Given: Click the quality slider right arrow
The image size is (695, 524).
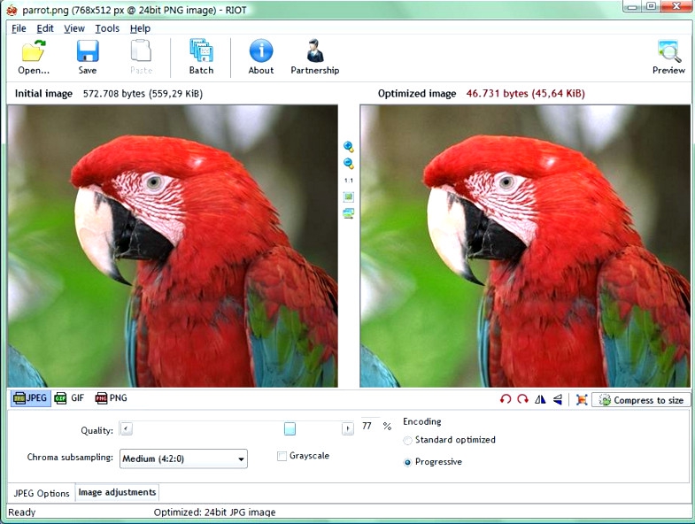Looking at the screenshot, I should click(x=348, y=429).
